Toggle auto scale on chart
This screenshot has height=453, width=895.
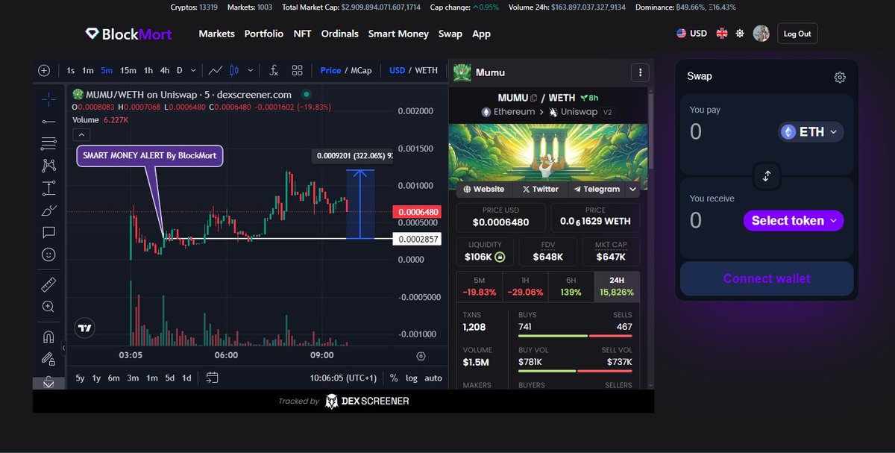(x=433, y=378)
